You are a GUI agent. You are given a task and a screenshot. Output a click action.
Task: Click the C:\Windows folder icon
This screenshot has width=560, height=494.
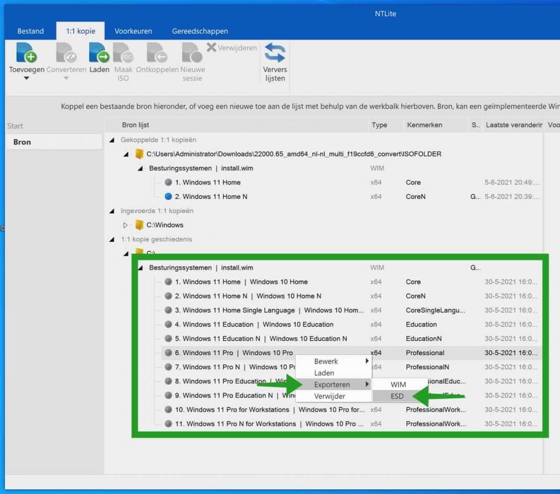click(x=139, y=225)
